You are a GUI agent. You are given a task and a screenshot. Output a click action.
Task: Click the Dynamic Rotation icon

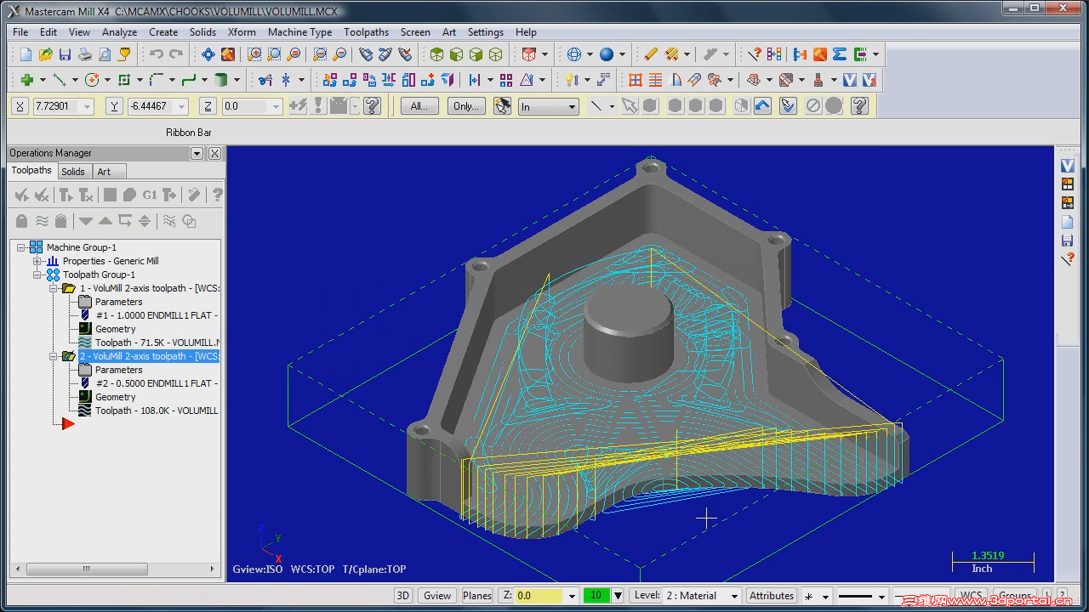pos(366,54)
